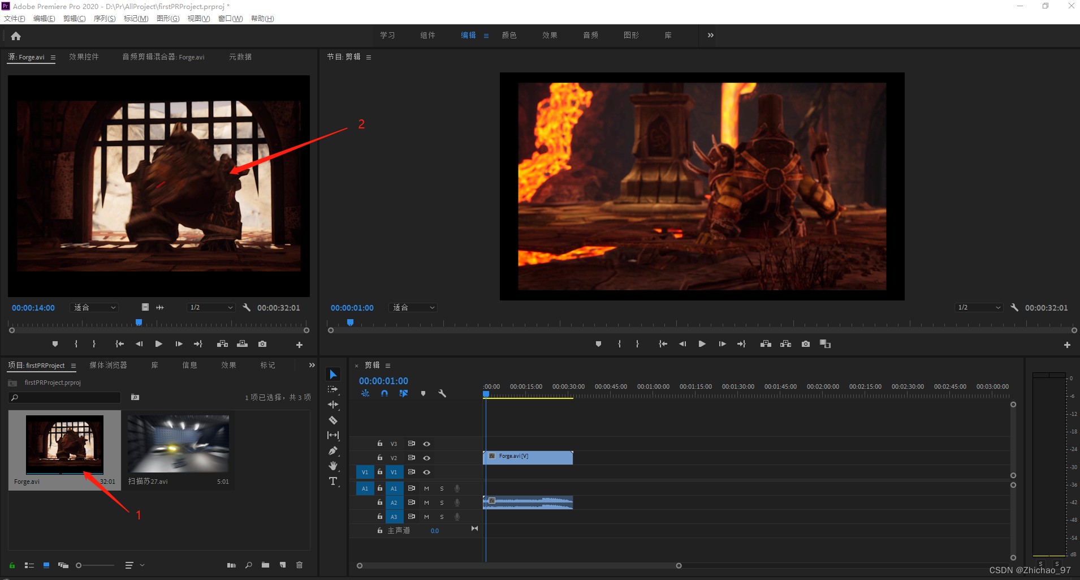The width and height of the screenshot is (1080, 580).
Task: Delete the selected item with the trash icon
Action: (300, 565)
